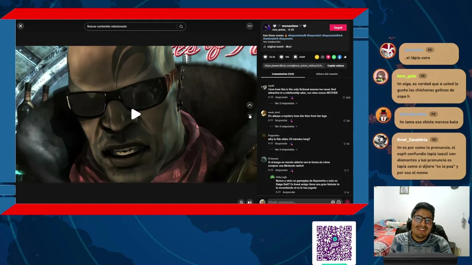
Task: Follow monanime with the Seguir button
Action: coord(338,28)
